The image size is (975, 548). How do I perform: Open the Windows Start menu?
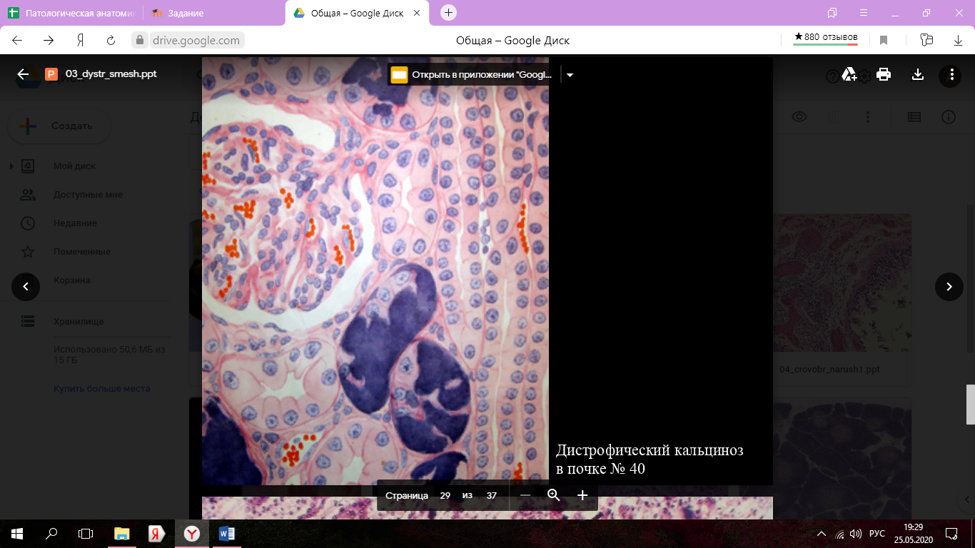tap(17, 534)
